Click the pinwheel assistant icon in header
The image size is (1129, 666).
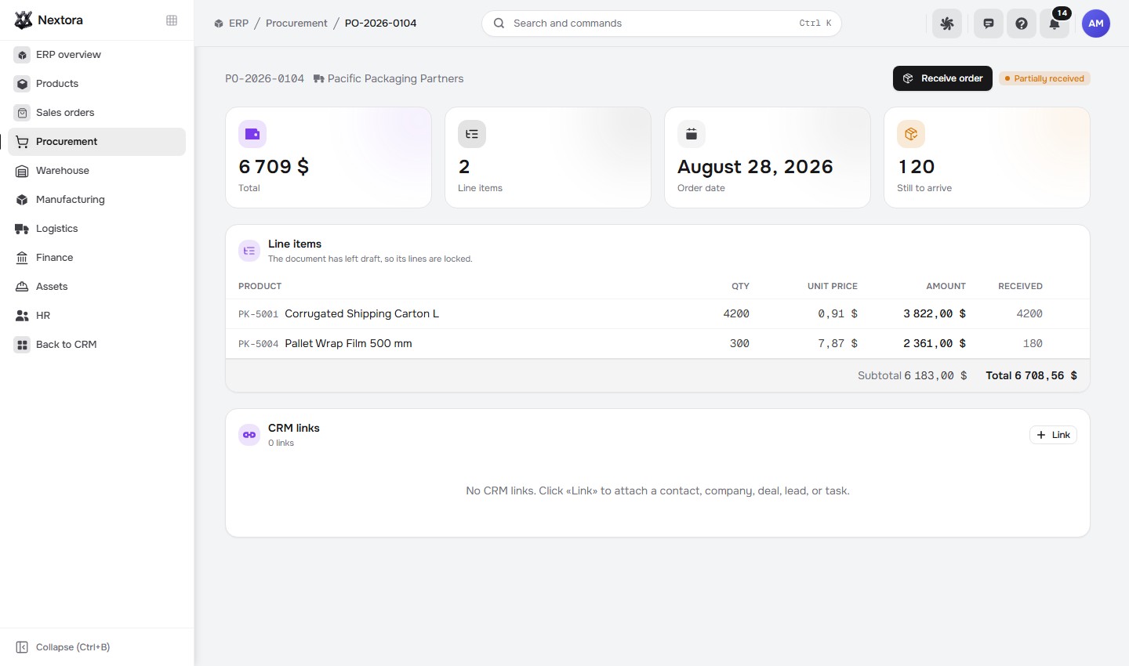coord(947,24)
